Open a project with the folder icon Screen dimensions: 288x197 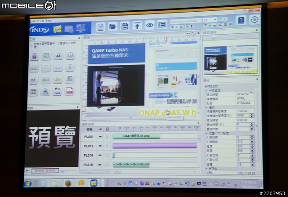[112, 27]
